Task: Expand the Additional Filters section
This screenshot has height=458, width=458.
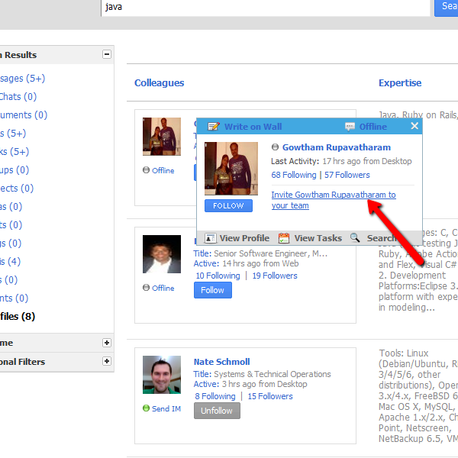Action: pos(107,361)
